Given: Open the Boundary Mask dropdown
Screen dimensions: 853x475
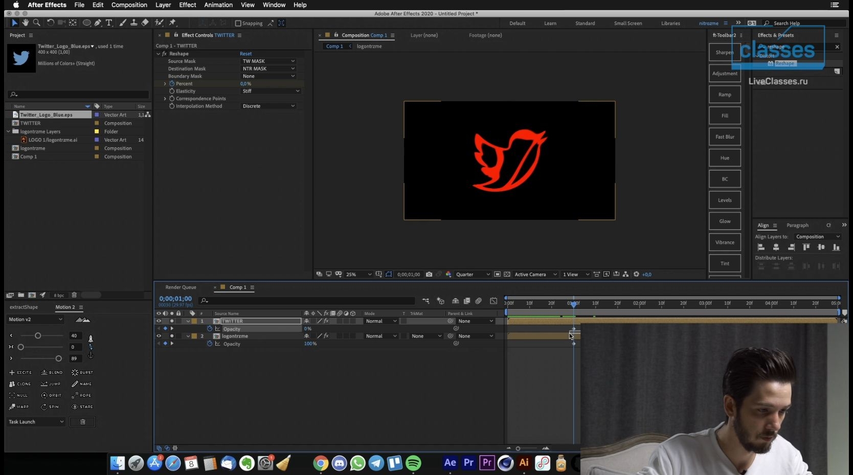Looking at the screenshot, I should tap(268, 76).
